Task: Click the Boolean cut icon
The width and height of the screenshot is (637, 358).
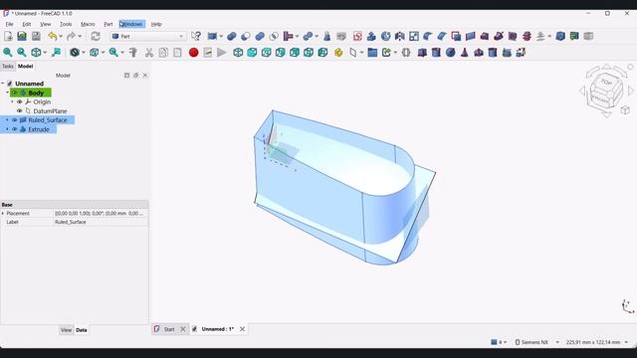Action: click(246, 36)
